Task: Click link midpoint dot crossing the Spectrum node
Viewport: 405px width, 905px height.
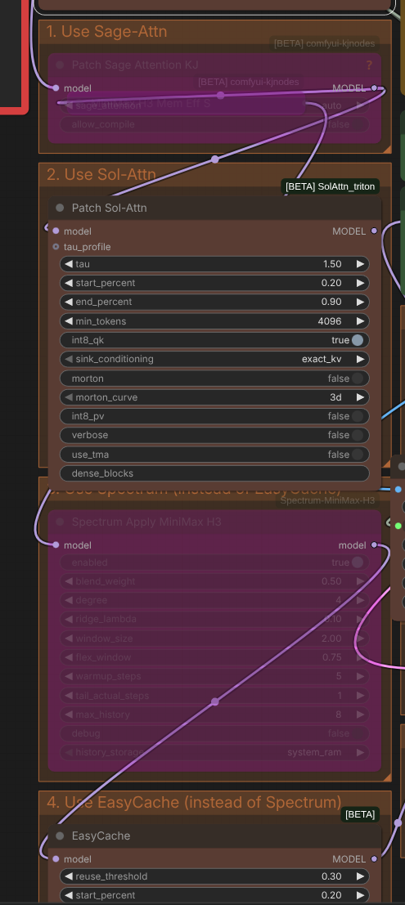Action: pos(215,701)
